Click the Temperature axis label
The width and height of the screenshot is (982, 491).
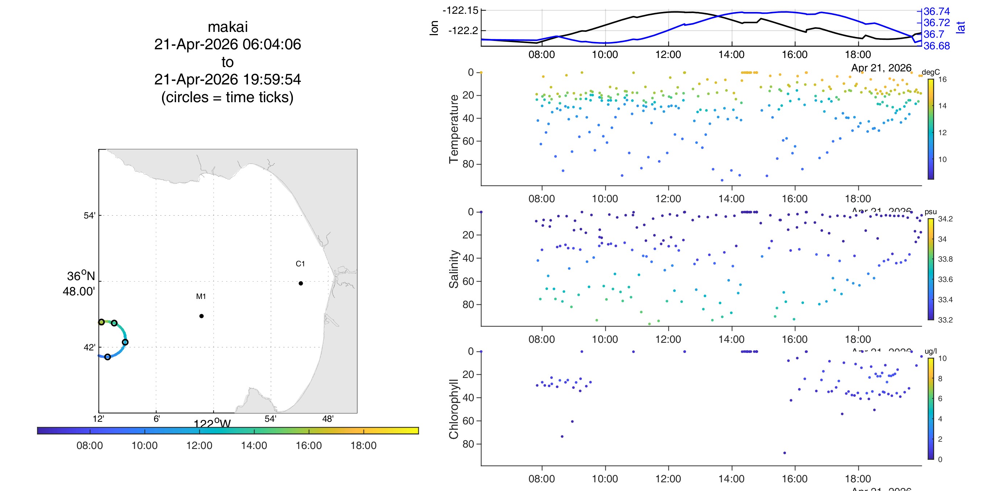[x=453, y=129]
